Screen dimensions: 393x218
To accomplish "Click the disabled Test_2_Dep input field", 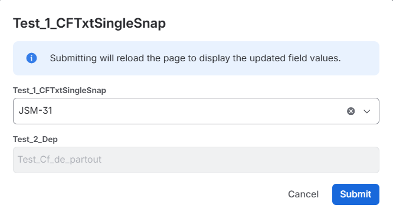I will (196, 160).
